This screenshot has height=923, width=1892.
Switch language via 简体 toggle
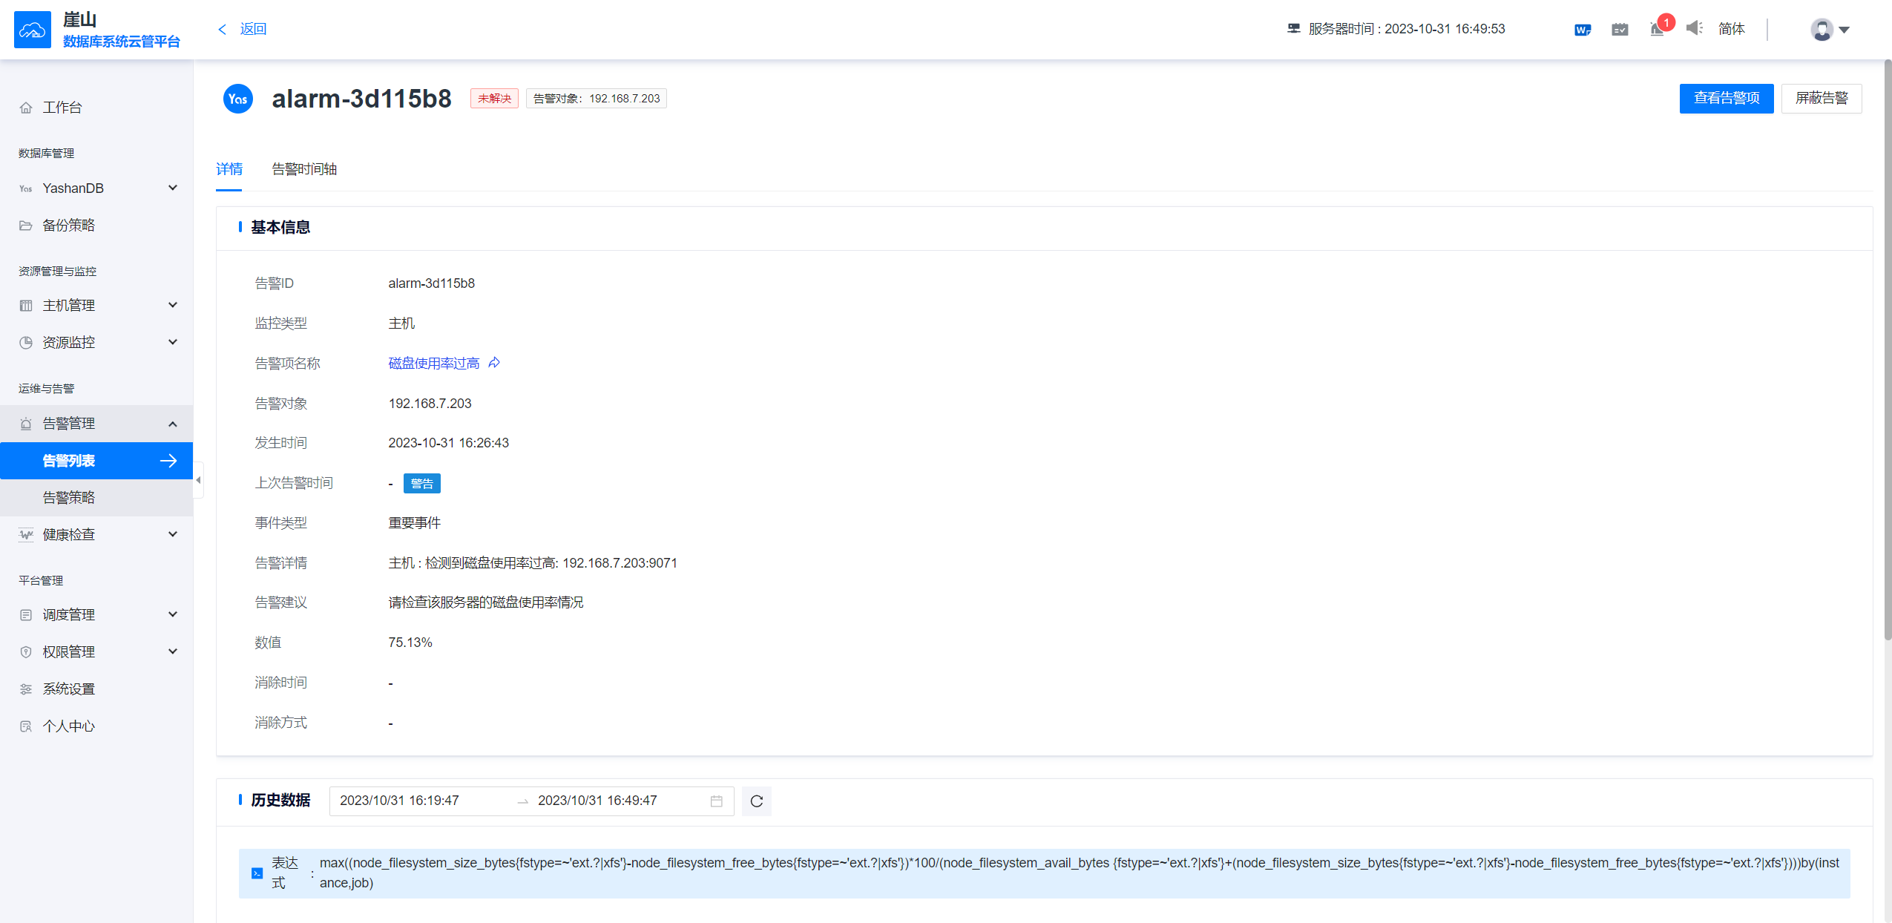(1731, 29)
